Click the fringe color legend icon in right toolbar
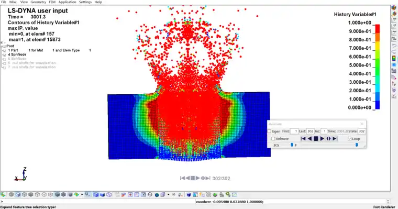Viewport: 398px width, 209px height. pyautogui.click(x=394, y=58)
